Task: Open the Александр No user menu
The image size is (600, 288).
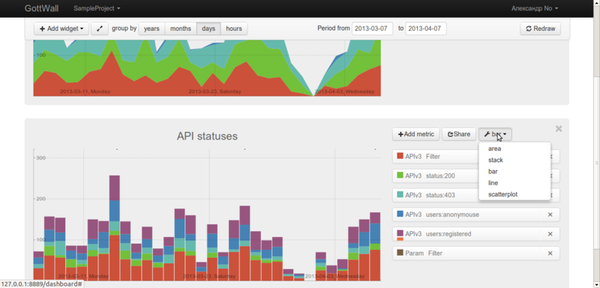Action: click(x=535, y=8)
